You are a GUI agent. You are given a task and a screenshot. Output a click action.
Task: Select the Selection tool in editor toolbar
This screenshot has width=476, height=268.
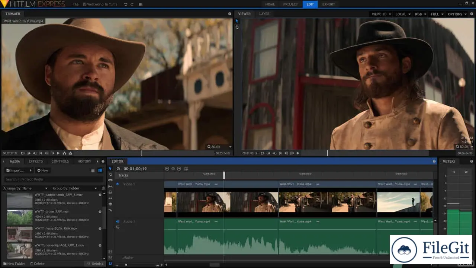tap(110, 169)
